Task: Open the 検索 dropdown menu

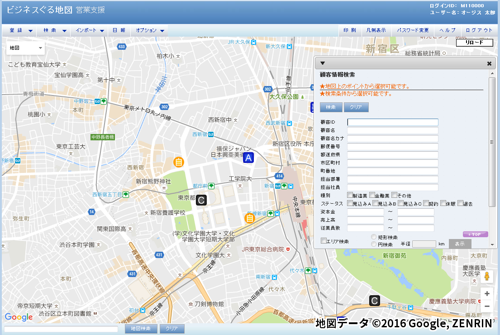Action: [53, 30]
